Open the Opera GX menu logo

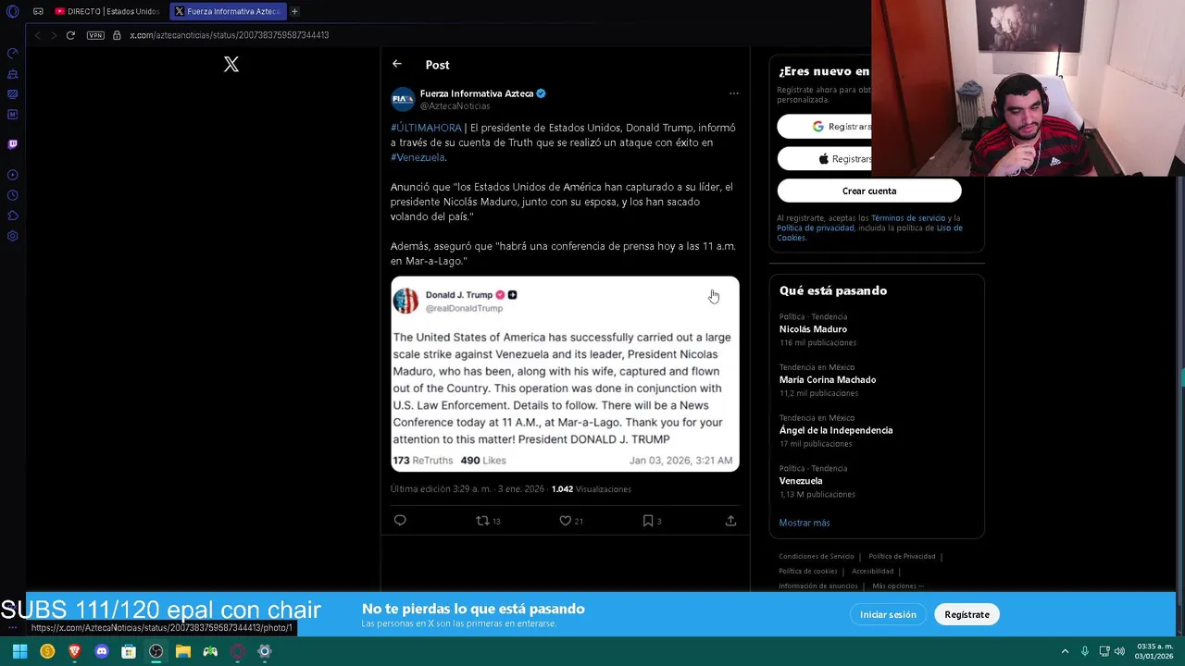tap(13, 11)
